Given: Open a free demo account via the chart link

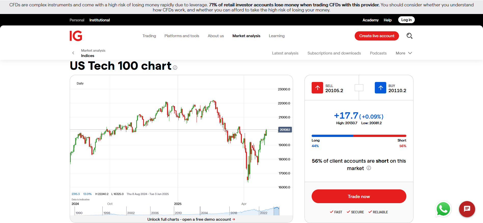Looking at the screenshot, I should coord(191,219).
